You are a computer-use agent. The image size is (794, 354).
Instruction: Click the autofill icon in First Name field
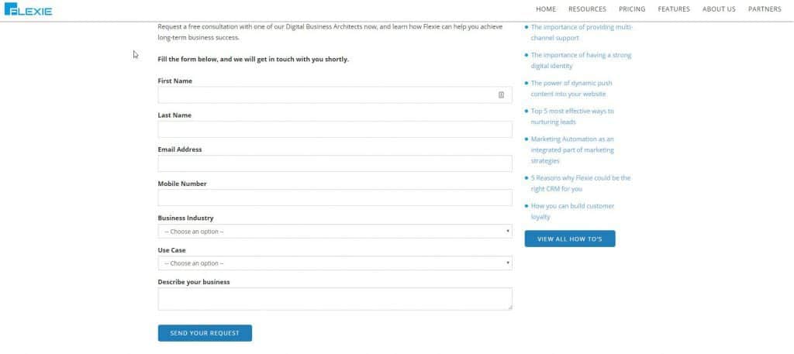pyautogui.click(x=501, y=95)
